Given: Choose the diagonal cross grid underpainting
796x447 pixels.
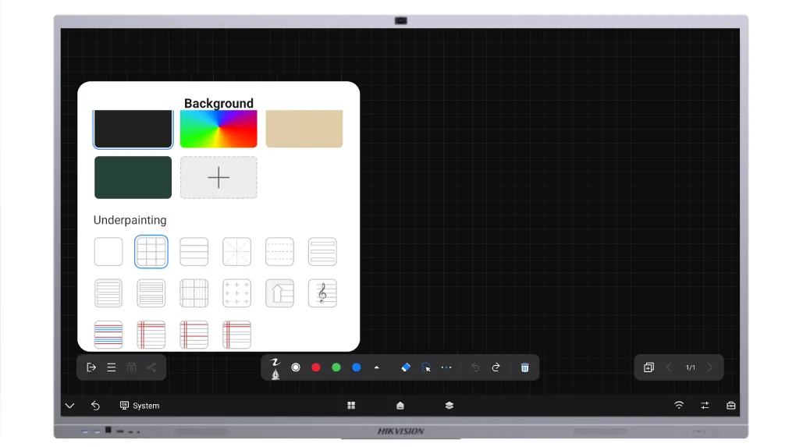Looking at the screenshot, I should coord(237,252).
